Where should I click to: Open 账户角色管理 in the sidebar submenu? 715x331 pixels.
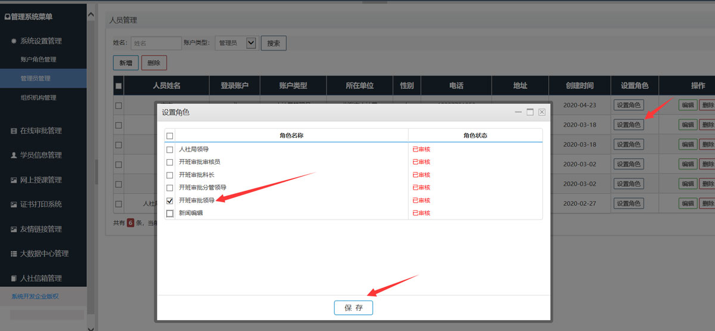[38, 60]
